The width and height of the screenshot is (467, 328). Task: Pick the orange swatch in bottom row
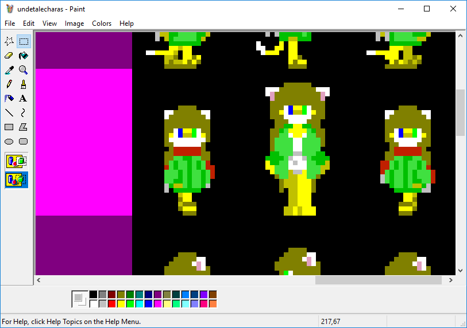[x=213, y=303]
